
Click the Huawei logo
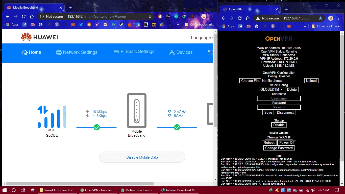[x=39, y=37]
